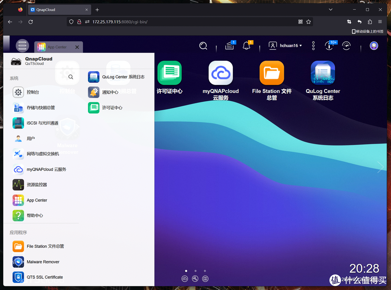Click the myQNAPcloud icon in bottom bar

click(x=185, y=278)
